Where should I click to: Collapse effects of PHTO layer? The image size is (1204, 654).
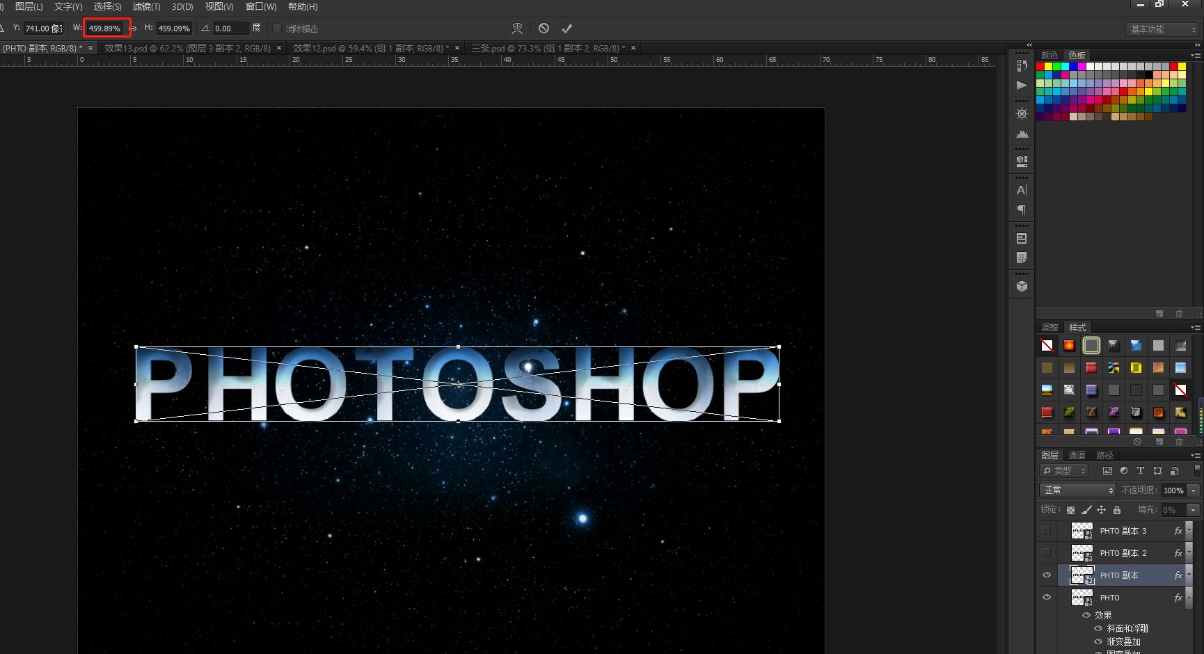[1189, 598]
